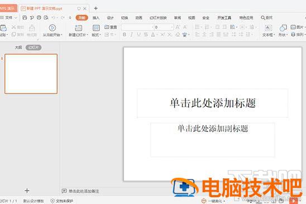The height and width of the screenshot is (204, 306).
Task: Open a new tab with plus button
Action: (x=95, y=8)
